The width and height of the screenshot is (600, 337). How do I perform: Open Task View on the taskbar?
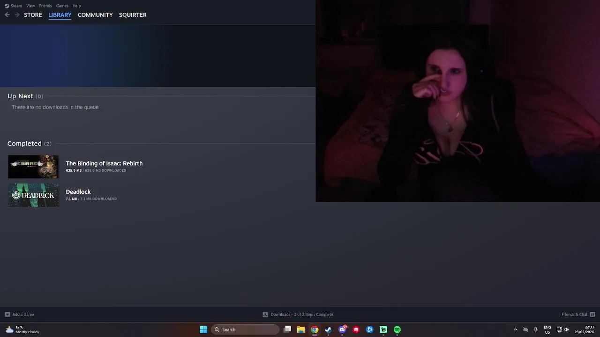tap(287, 330)
